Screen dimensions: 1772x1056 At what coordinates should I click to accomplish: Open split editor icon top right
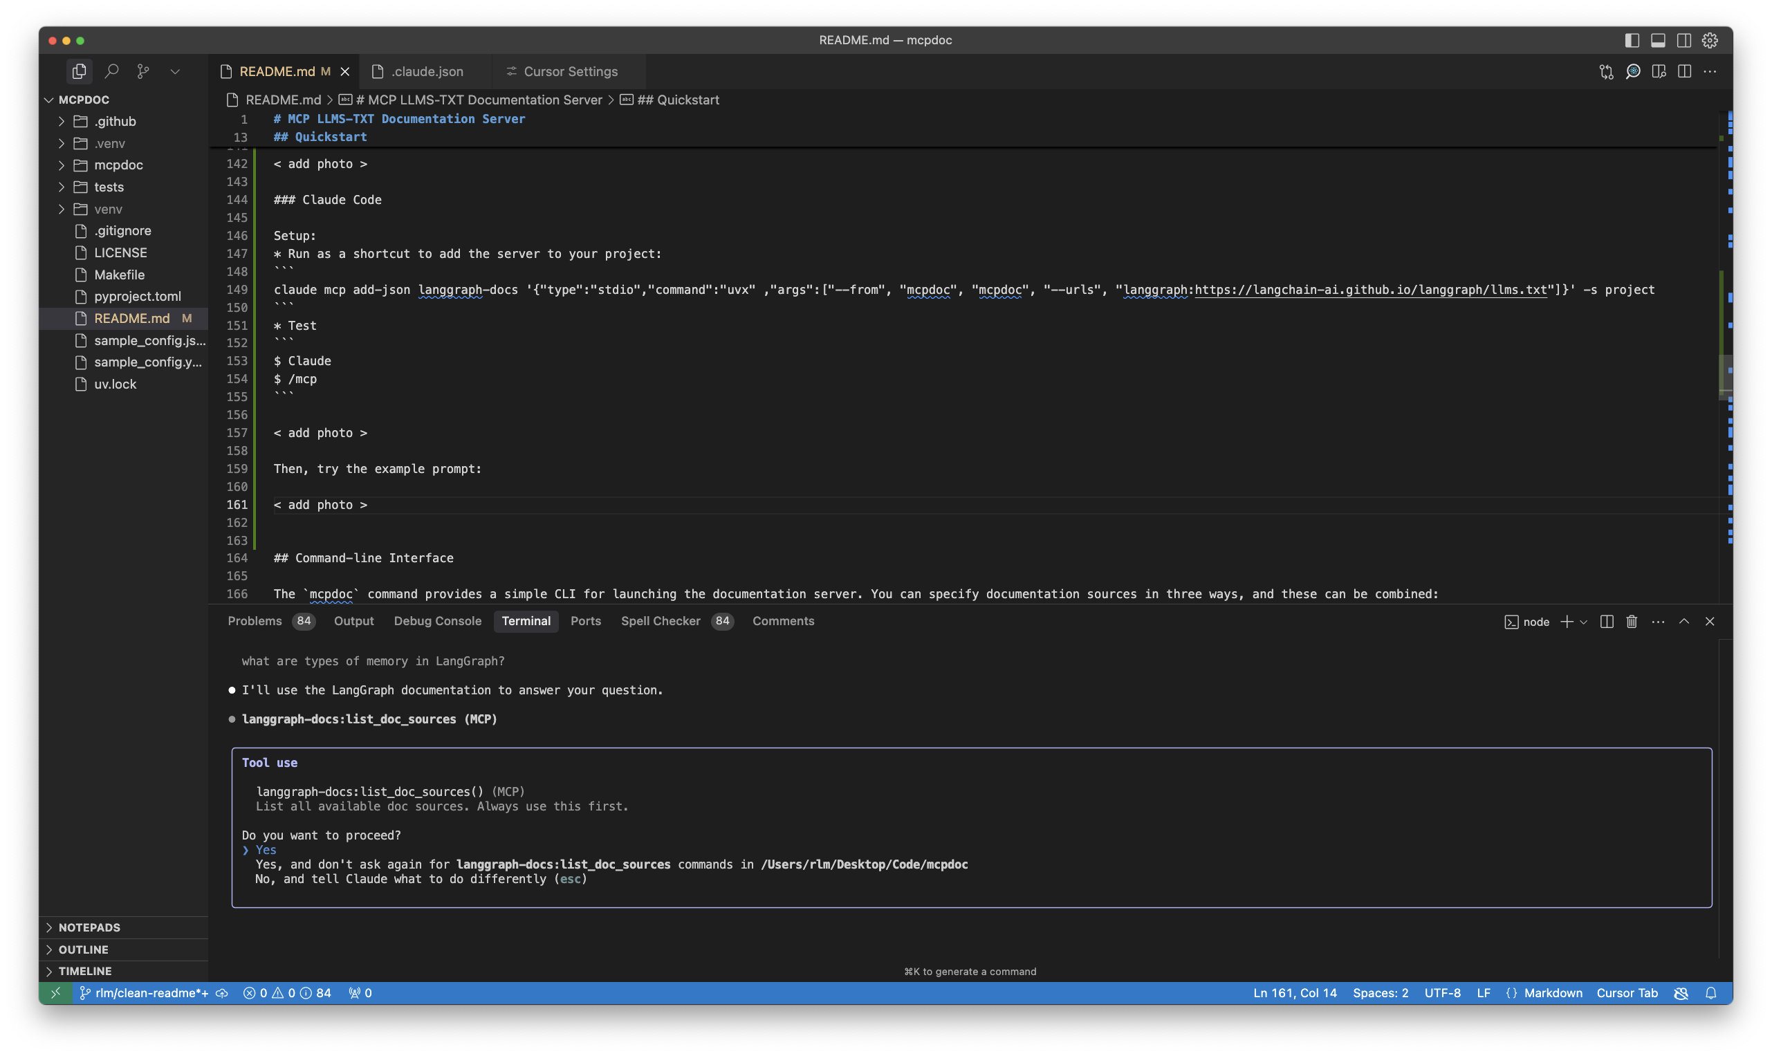click(x=1684, y=71)
